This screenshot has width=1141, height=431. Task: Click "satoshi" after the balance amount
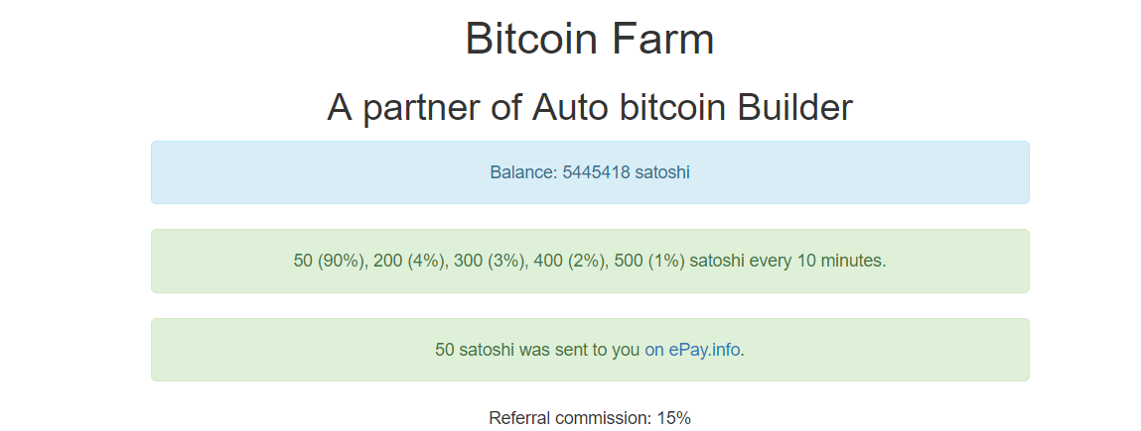click(x=662, y=172)
